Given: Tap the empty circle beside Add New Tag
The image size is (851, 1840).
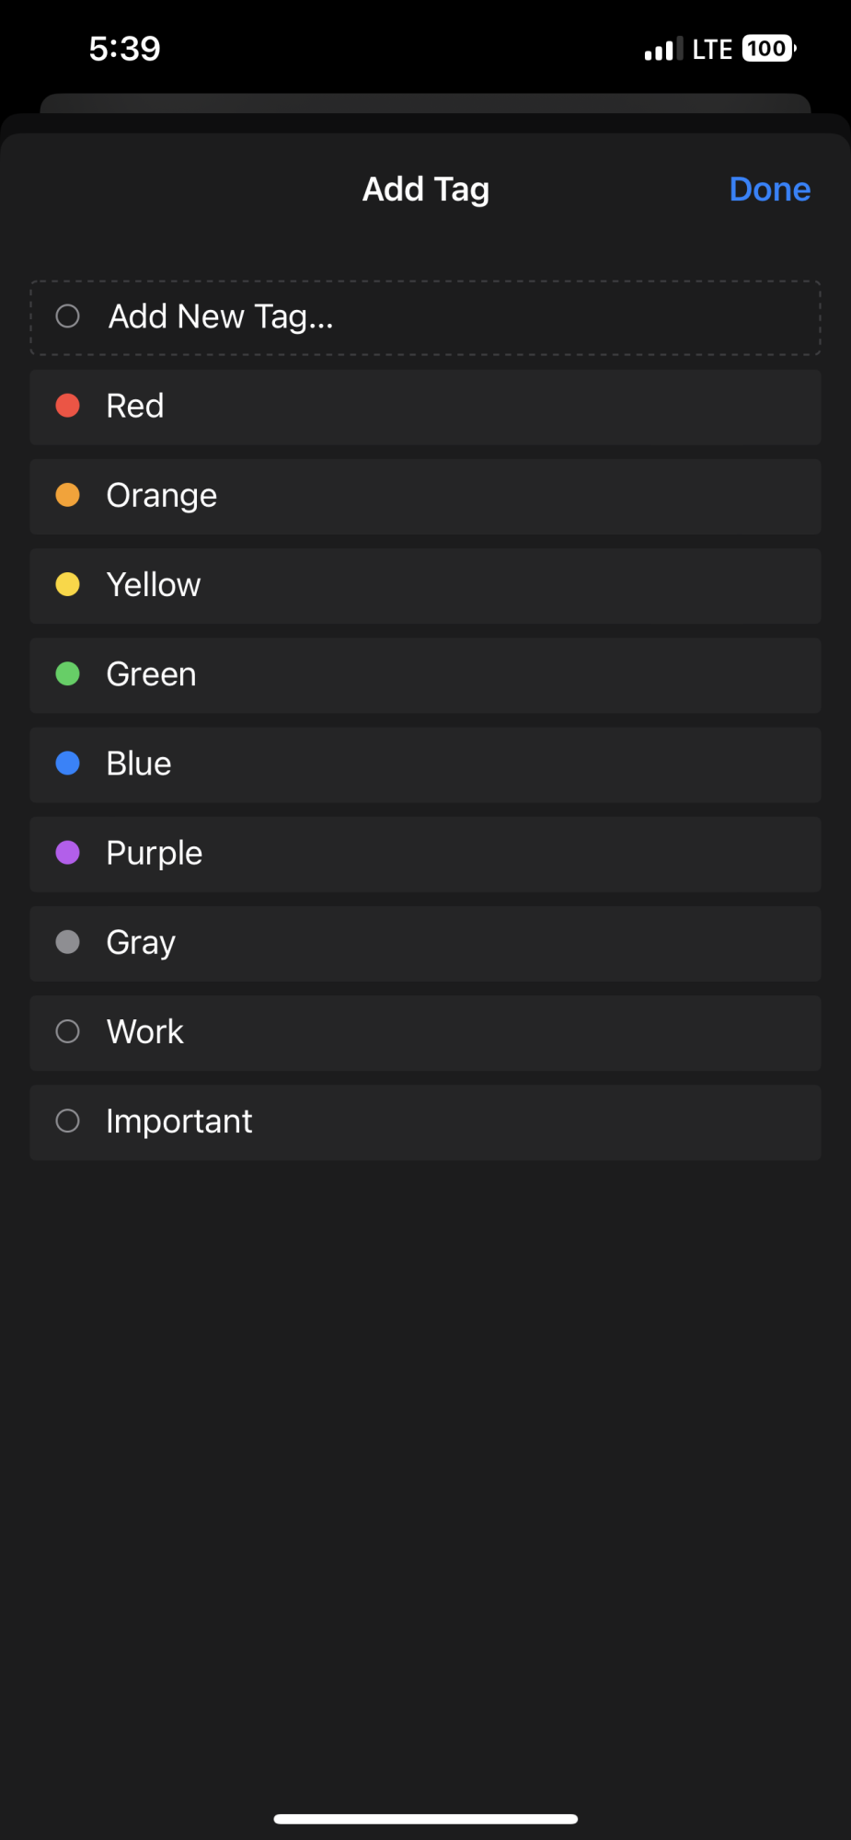Looking at the screenshot, I should point(68,316).
